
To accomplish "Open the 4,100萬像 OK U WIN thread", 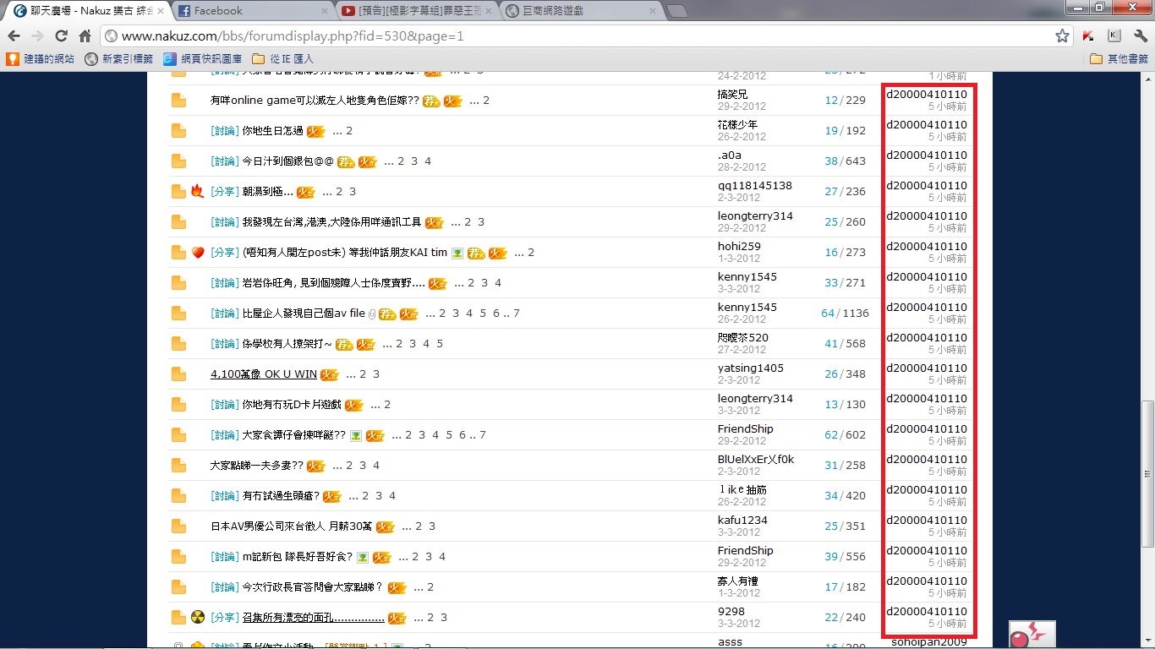I will click(263, 374).
